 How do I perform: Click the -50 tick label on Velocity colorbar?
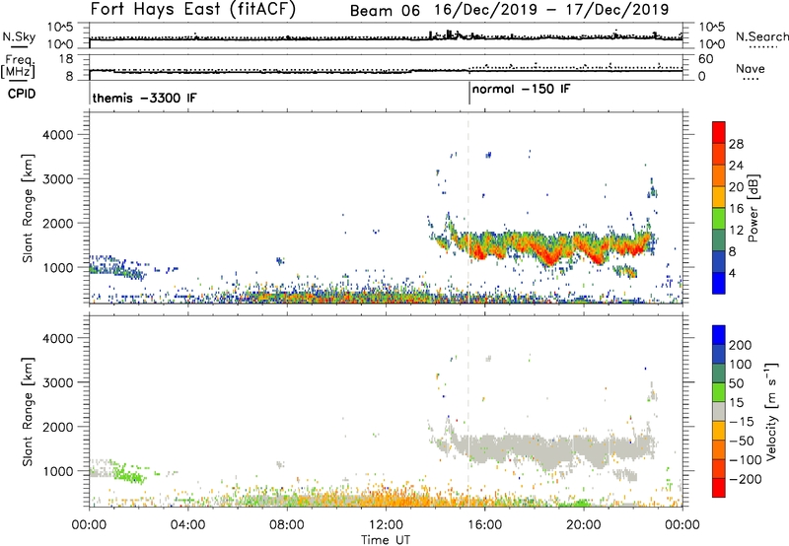(742, 441)
